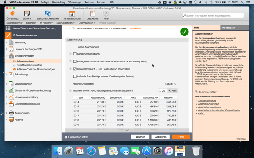
Task: Open the Buchungshilfen dropdown
Action: coord(66,23)
